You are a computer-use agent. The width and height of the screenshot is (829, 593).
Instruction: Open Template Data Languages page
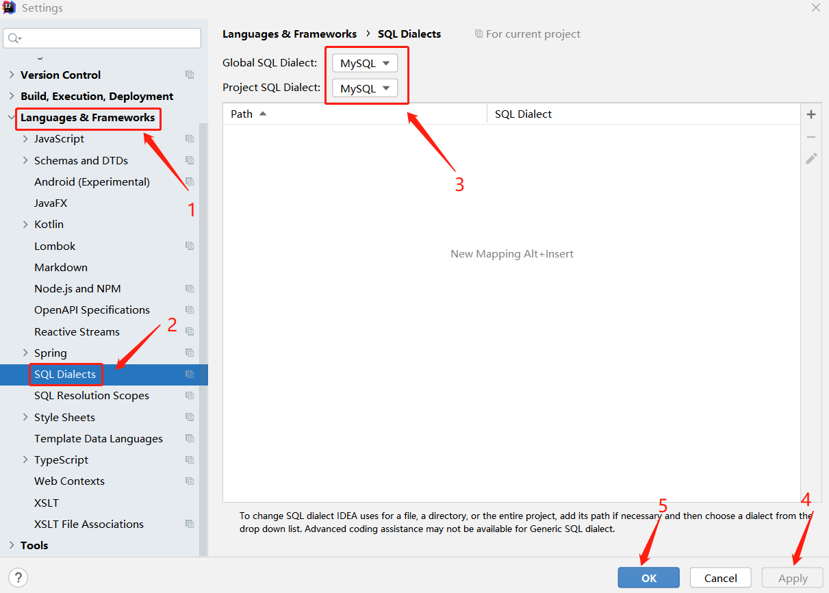pyautogui.click(x=99, y=439)
